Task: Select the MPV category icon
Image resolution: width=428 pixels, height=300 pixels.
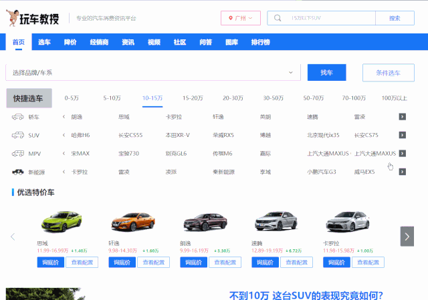Action: click(17, 154)
